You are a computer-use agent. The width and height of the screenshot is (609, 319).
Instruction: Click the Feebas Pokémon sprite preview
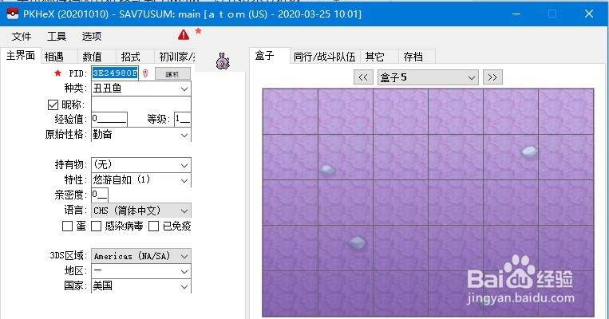coord(223,61)
